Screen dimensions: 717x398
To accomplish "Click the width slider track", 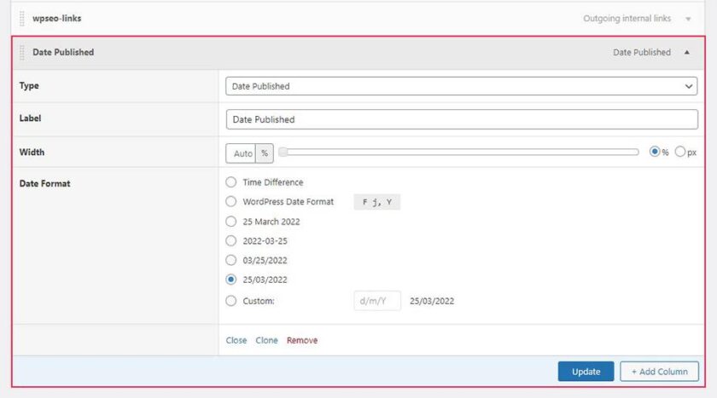I will [461, 153].
